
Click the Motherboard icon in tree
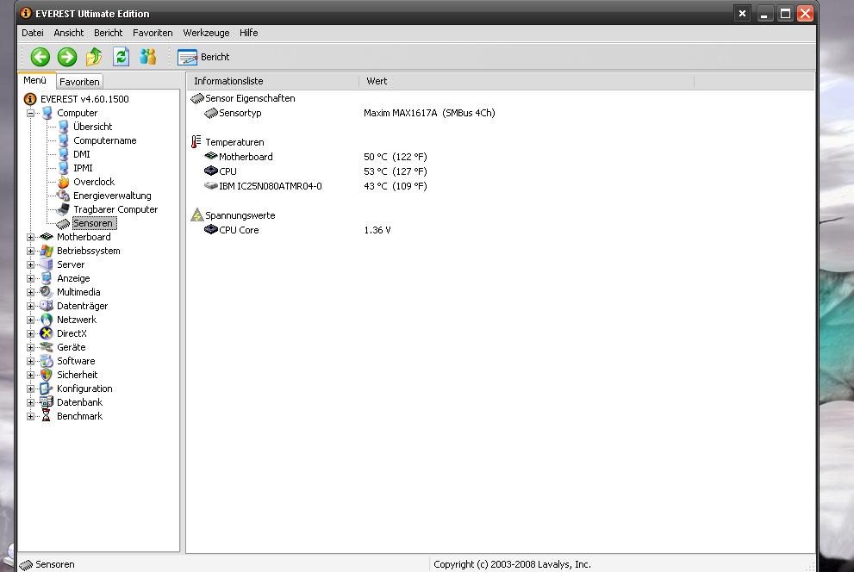click(47, 237)
